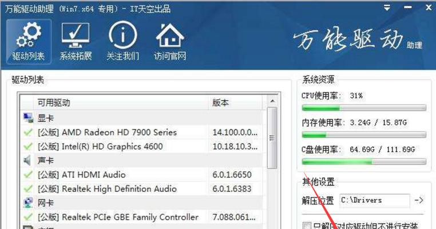Toggle checkmark for Intel(R) HD Graphics 4600
The width and height of the screenshot is (436, 229).
(28, 147)
